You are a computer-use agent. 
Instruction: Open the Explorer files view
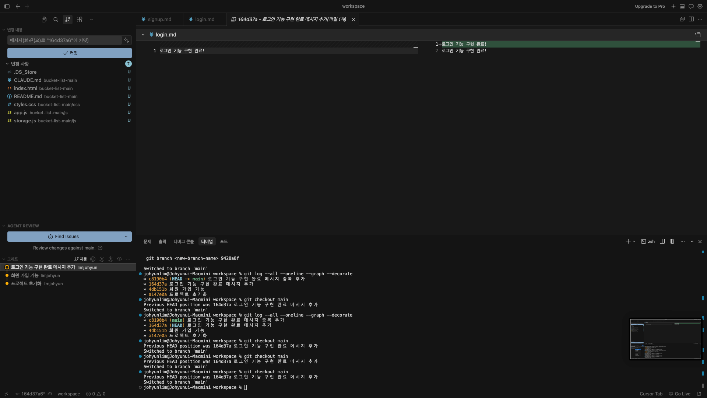(x=44, y=20)
